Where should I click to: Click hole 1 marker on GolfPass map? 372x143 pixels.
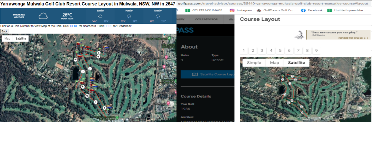(x=302, y=113)
